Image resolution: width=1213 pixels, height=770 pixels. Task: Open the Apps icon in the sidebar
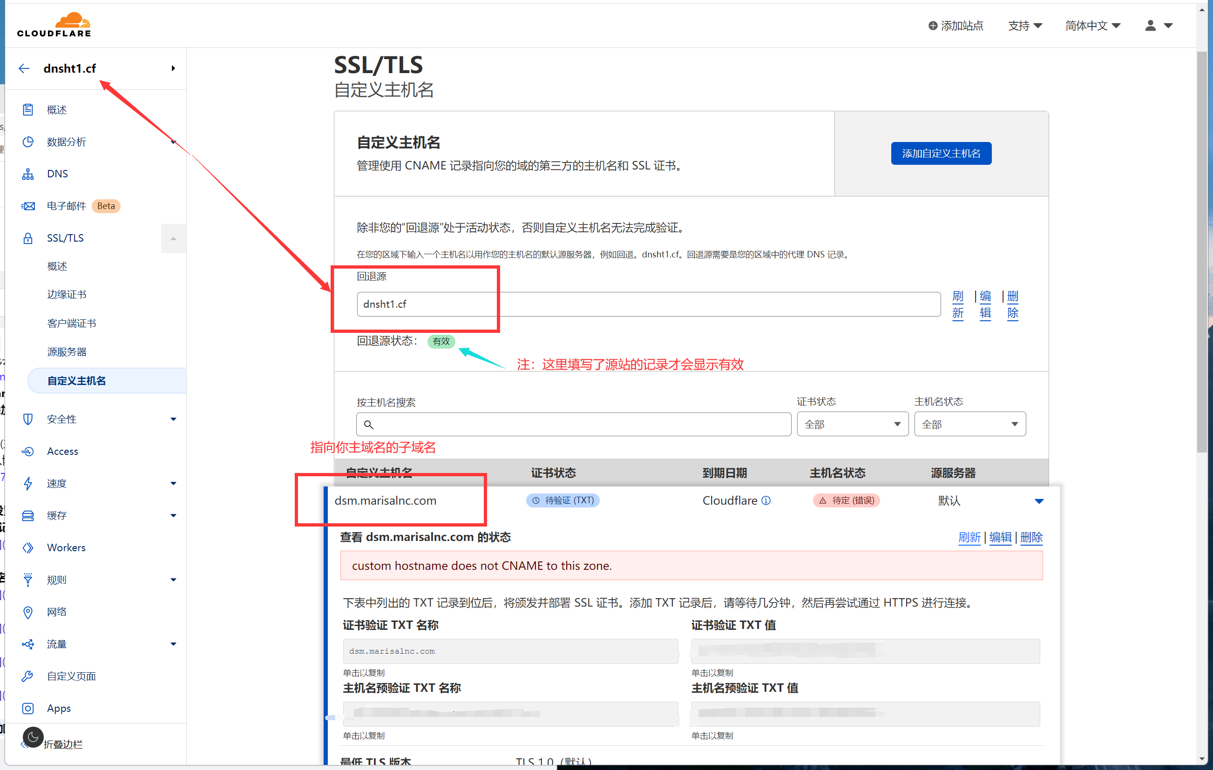pyautogui.click(x=27, y=708)
